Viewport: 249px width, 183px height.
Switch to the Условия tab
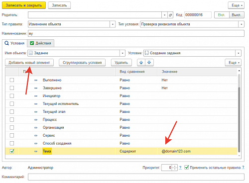(14, 43)
